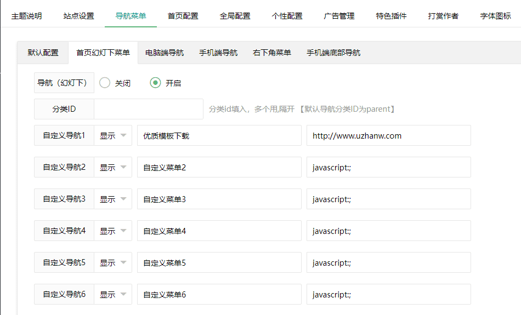521x315 pixels.
Task: Open the 右下角菜单 sub-tab
Action: [x=272, y=53]
